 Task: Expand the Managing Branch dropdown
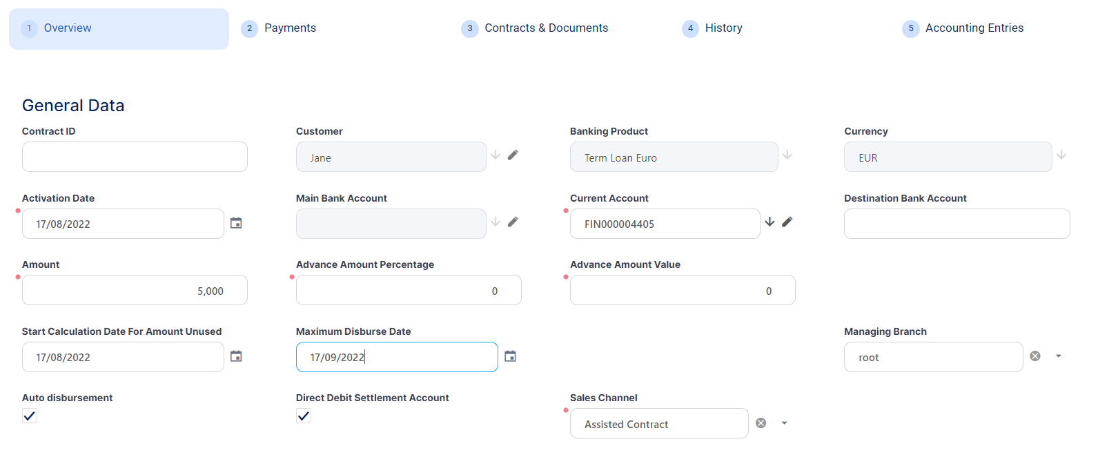1059,356
